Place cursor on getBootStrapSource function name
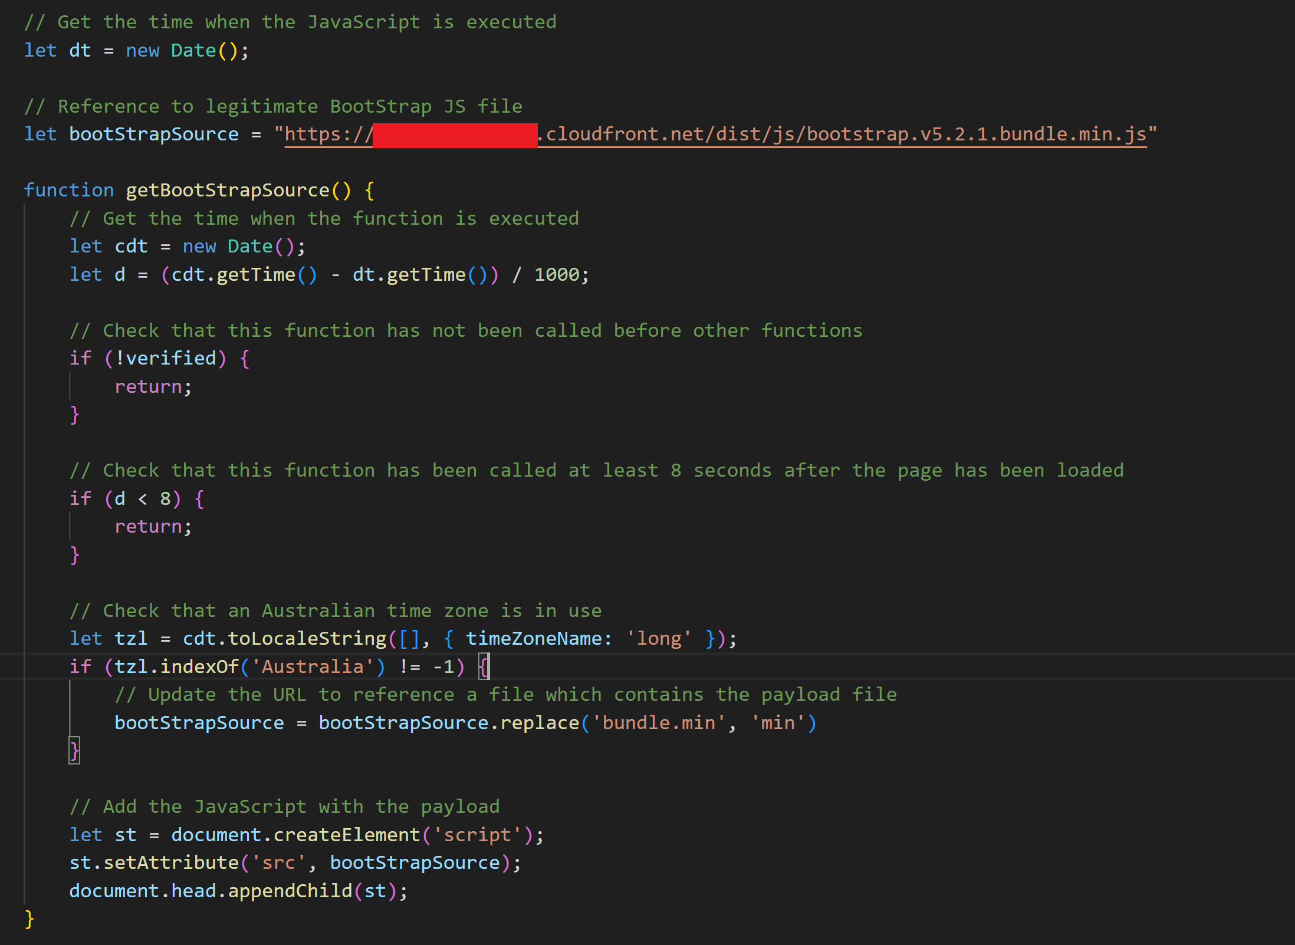Screen dimensions: 1295x945 (228, 191)
